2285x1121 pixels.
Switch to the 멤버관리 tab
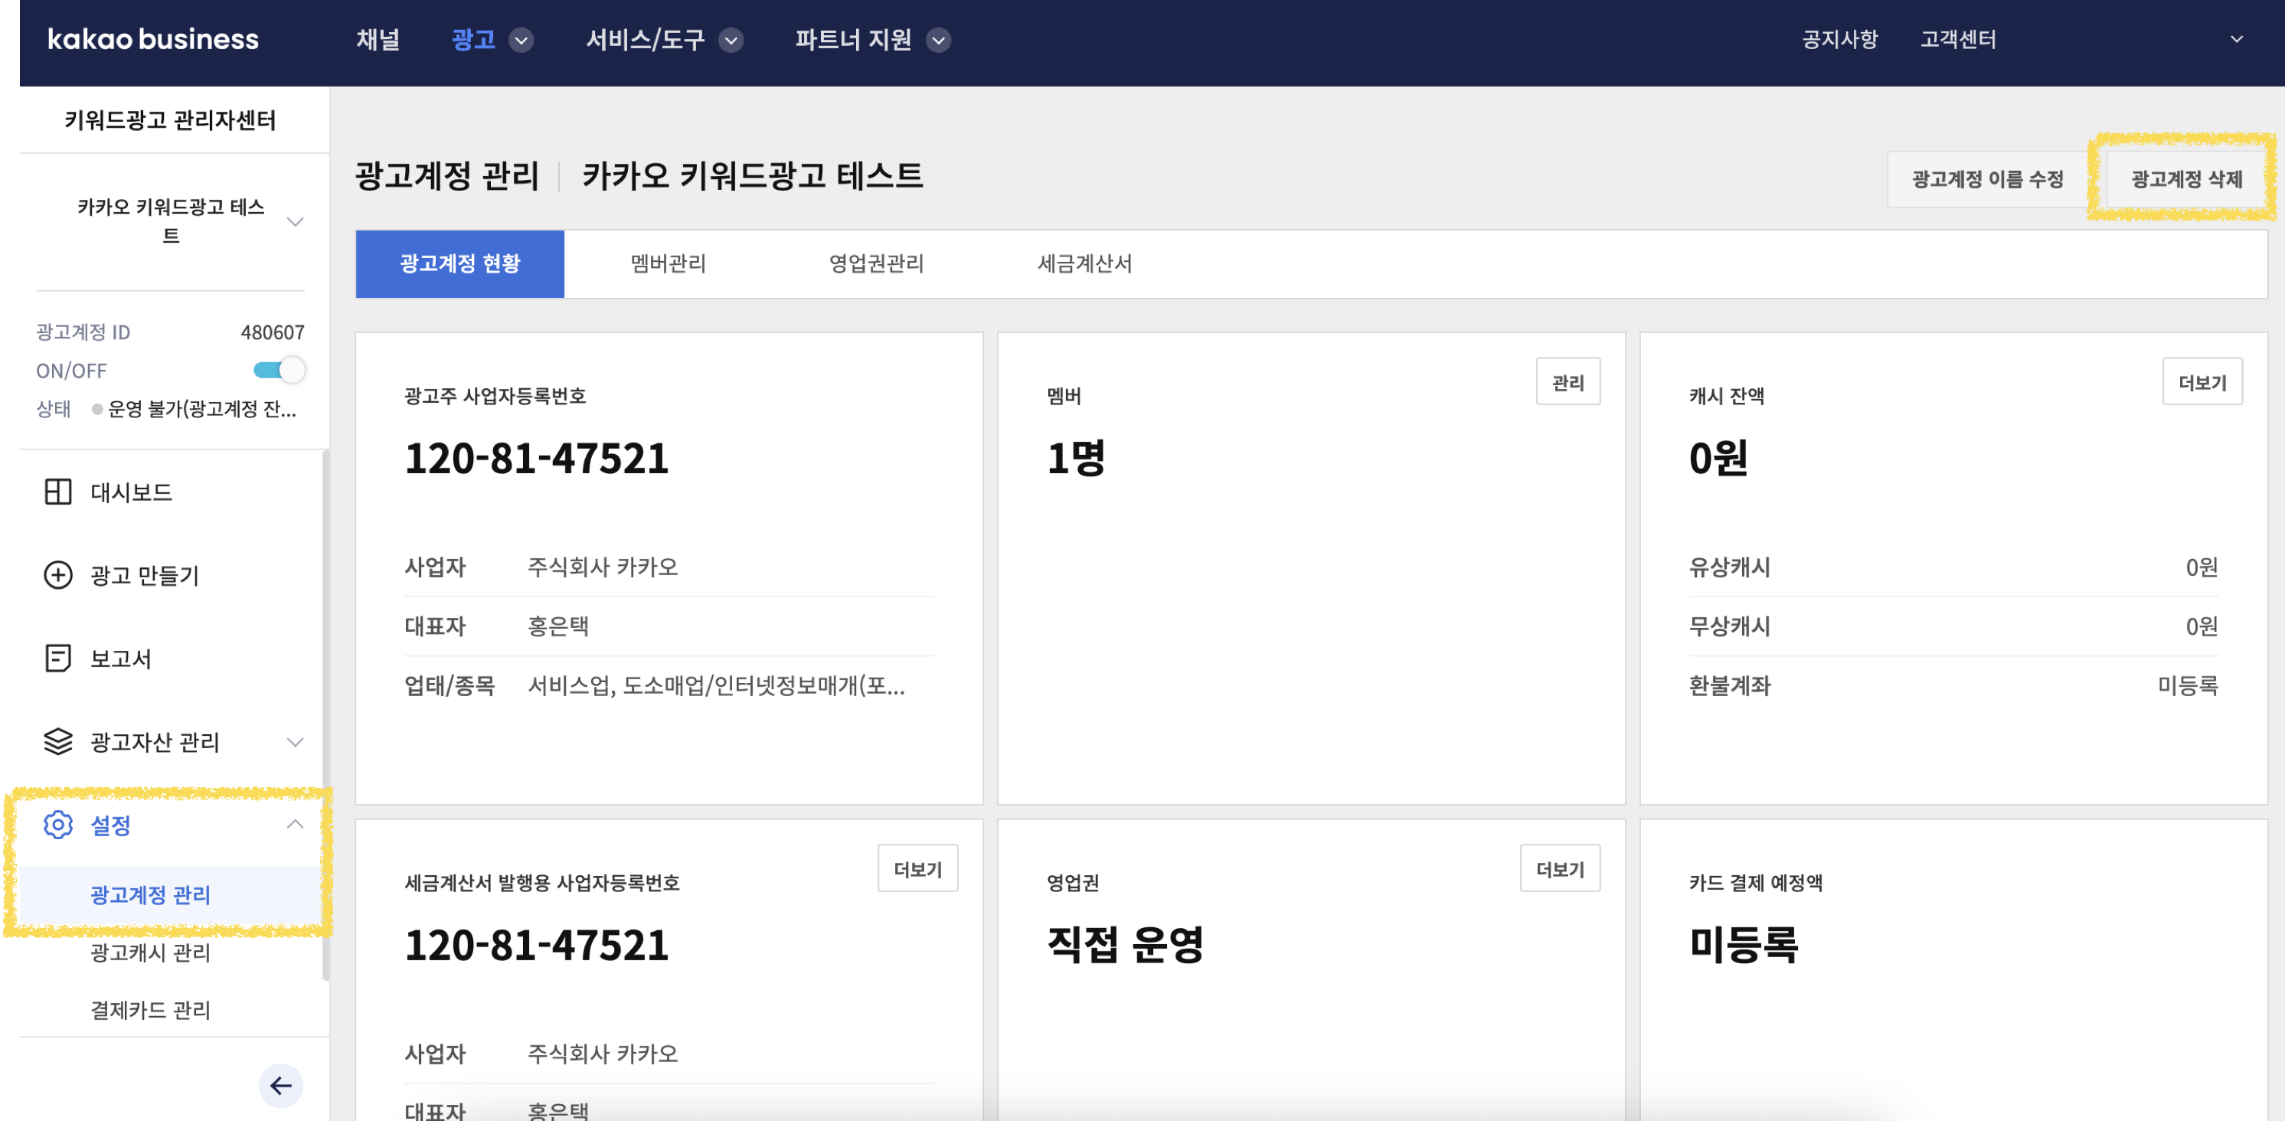pyautogui.click(x=668, y=263)
